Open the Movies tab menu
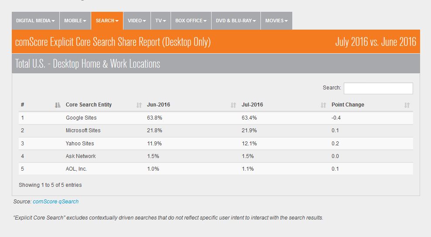 pos(277,21)
